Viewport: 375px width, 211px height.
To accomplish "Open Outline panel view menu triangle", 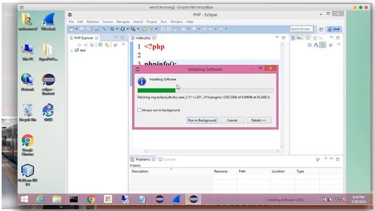I will pyautogui.click(x=339, y=45).
